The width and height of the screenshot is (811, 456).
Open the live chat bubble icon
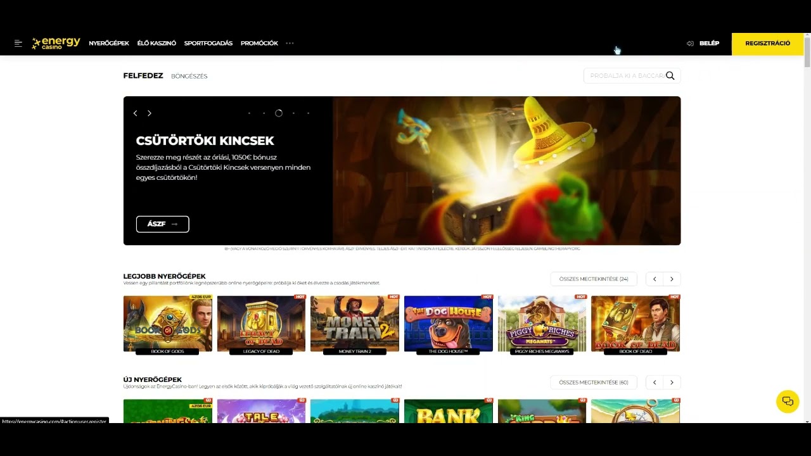pos(788,402)
